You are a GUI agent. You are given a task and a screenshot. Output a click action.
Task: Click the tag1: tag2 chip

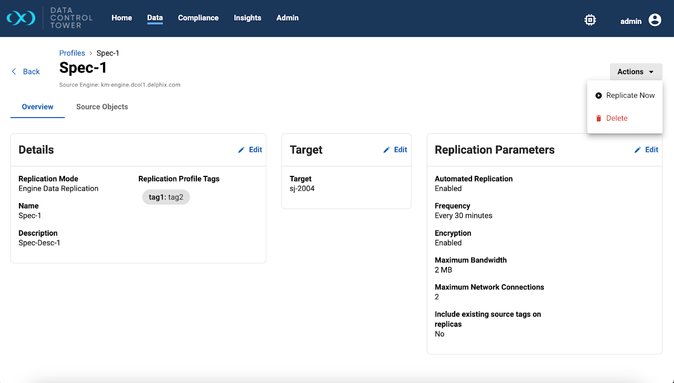(x=166, y=197)
